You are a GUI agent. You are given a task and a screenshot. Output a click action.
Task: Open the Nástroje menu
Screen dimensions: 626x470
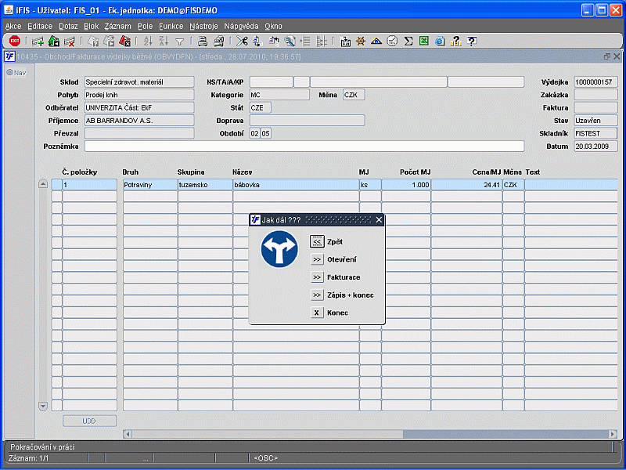point(205,26)
